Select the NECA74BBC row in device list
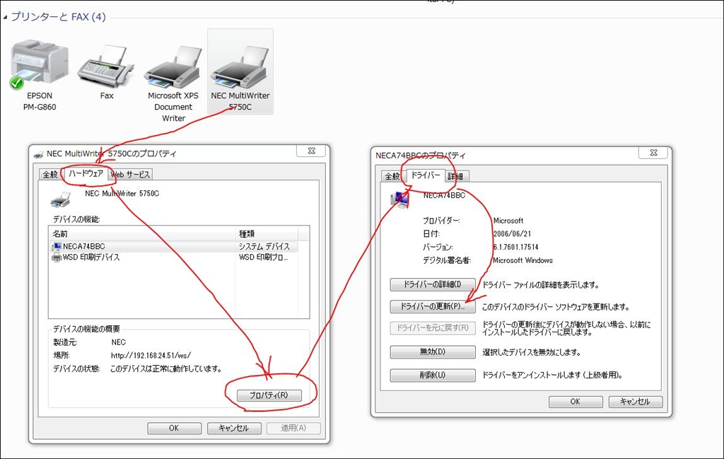Viewport: 724px width, 459px height. point(174,247)
